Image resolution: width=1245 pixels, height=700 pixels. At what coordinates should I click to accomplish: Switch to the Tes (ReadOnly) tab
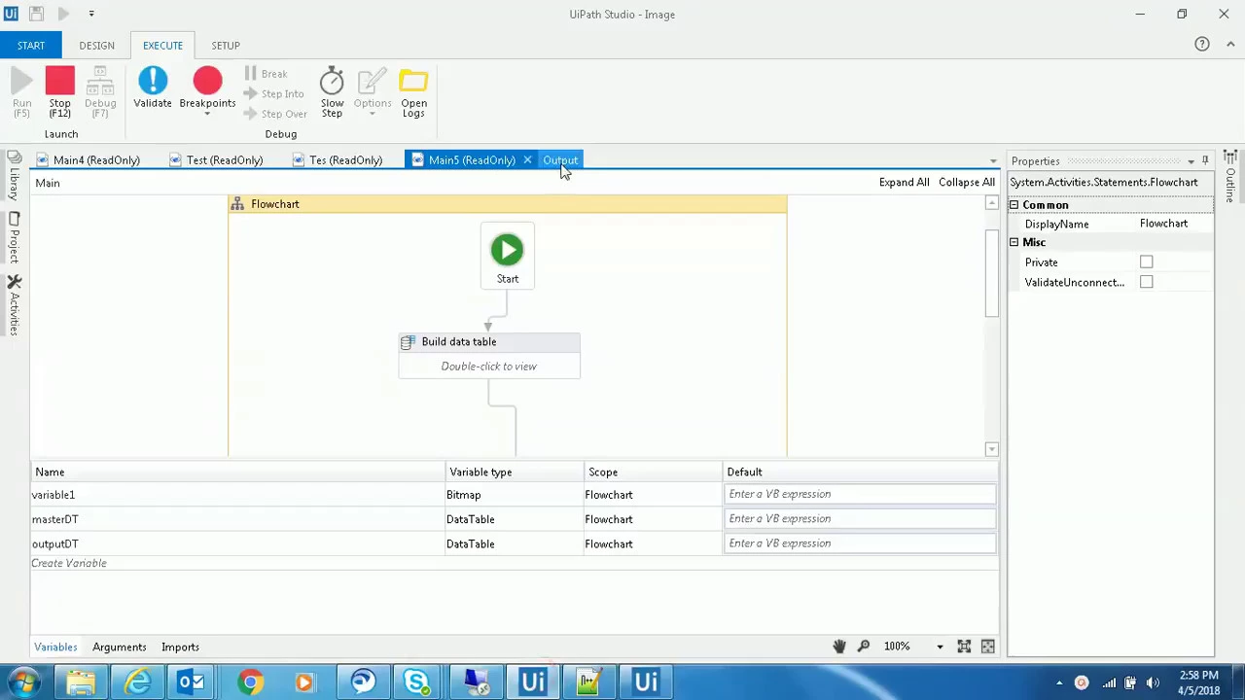(x=345, y=160)
